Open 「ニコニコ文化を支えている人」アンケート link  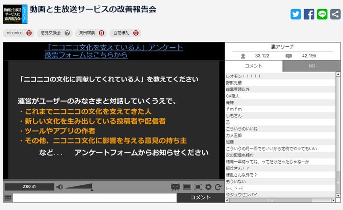pos(115,47)
